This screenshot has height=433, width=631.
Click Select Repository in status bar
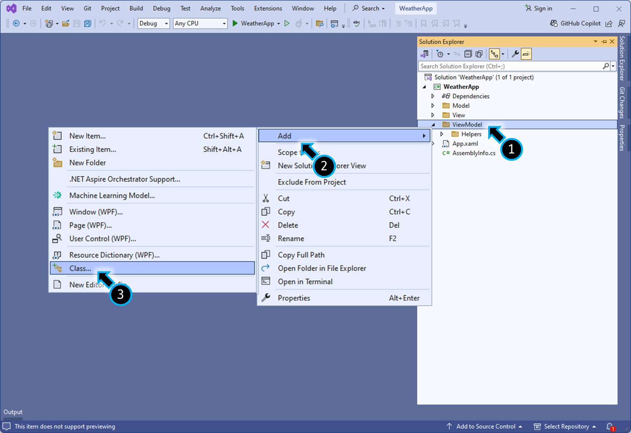[565, 426]
